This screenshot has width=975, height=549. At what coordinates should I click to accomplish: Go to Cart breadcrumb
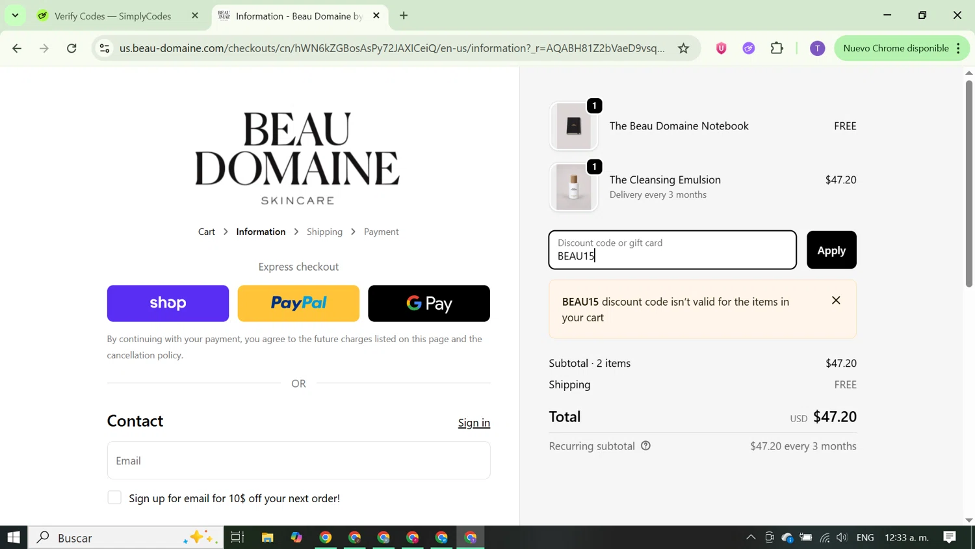[x=207, y=232]
